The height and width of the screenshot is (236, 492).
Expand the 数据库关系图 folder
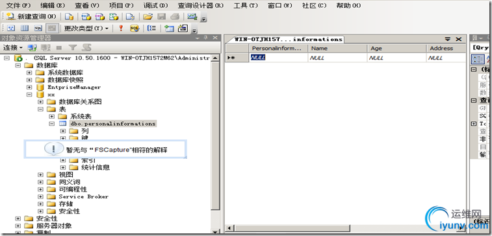point(40,102)
